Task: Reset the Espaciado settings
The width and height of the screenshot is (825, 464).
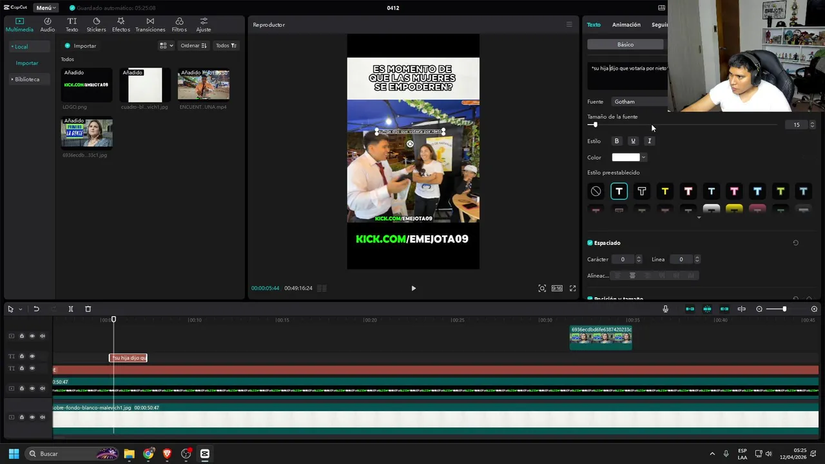Action: [x=795, y=243]
